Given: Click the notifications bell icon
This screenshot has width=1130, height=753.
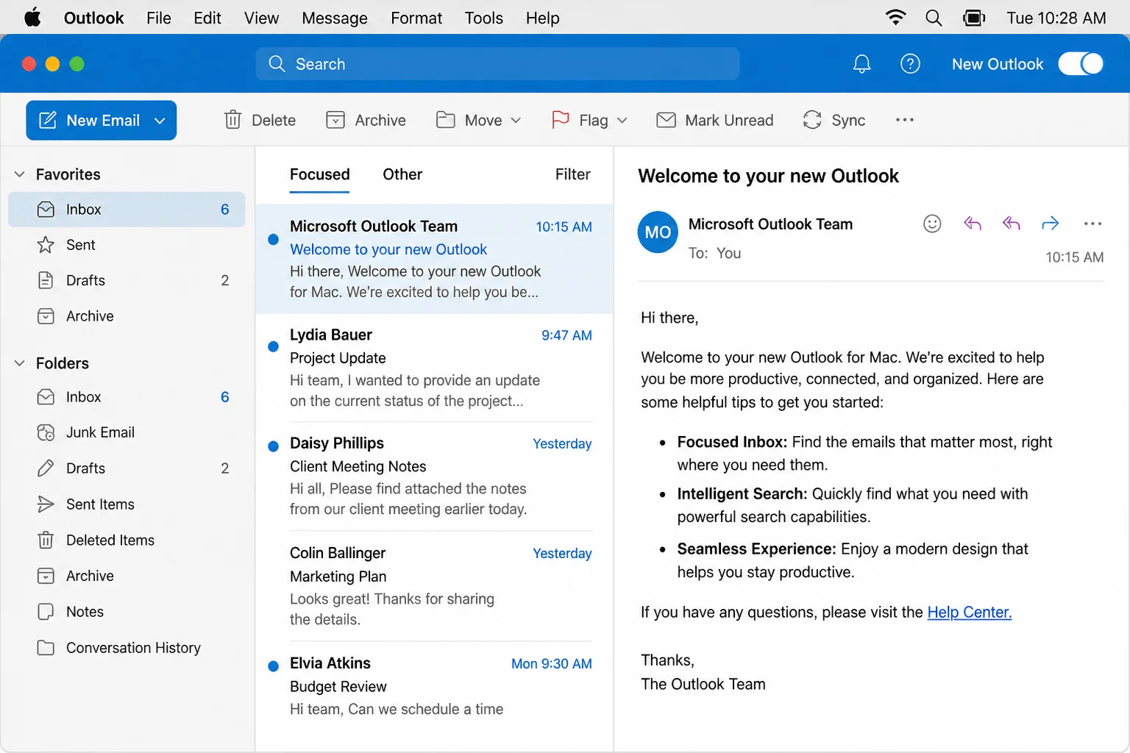Looking at the screenshot, I should (861, 64).
